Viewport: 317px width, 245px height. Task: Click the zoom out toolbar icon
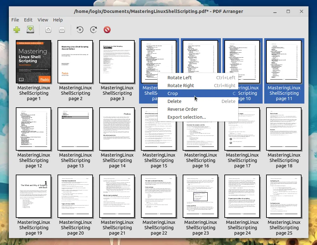coord(62,30)
